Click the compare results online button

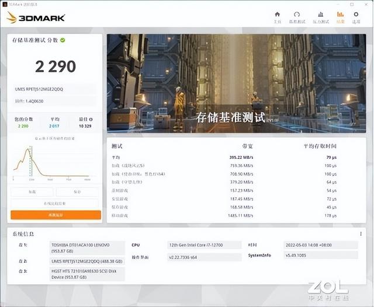tap(54, 203)
